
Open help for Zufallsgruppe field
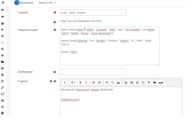[55, 72]
